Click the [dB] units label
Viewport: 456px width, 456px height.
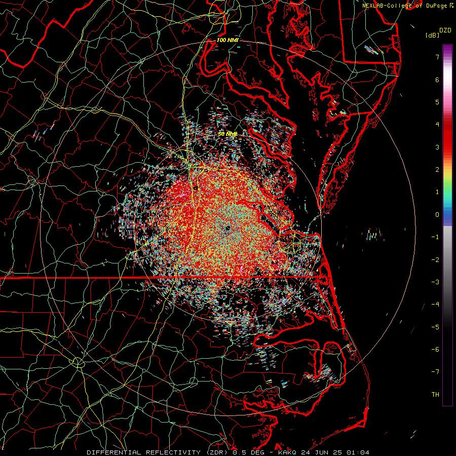(432, 35)
